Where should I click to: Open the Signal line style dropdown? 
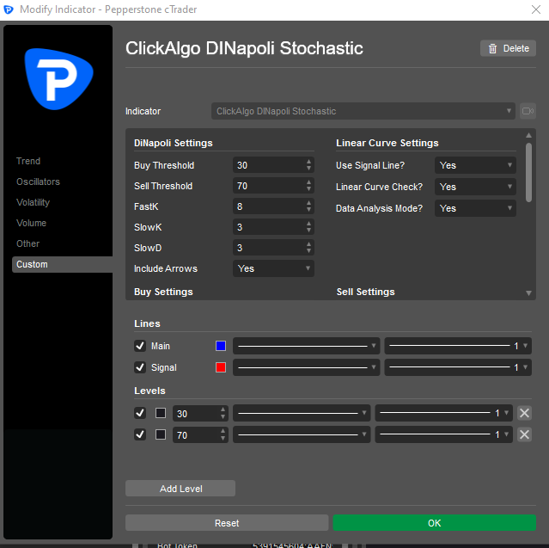307,367
